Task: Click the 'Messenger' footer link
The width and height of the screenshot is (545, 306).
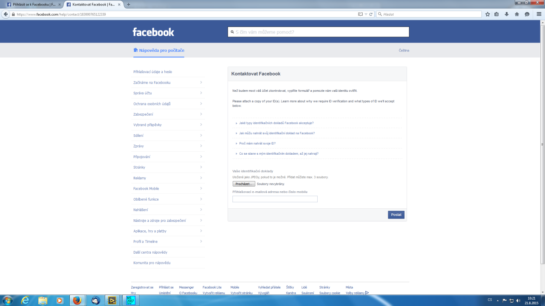Action: [186, 287]
